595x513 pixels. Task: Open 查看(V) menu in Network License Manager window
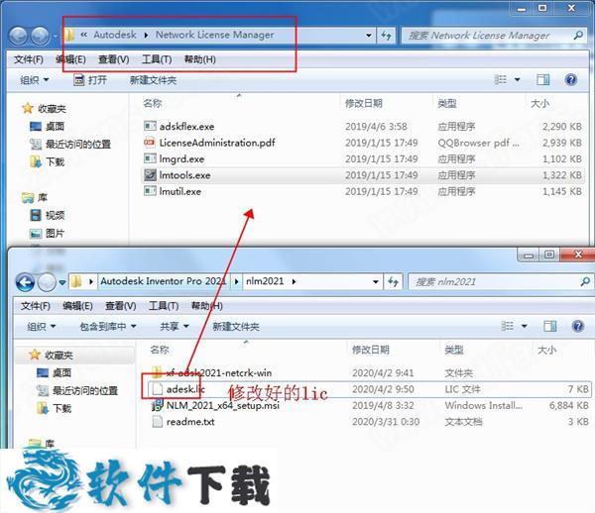113,59
